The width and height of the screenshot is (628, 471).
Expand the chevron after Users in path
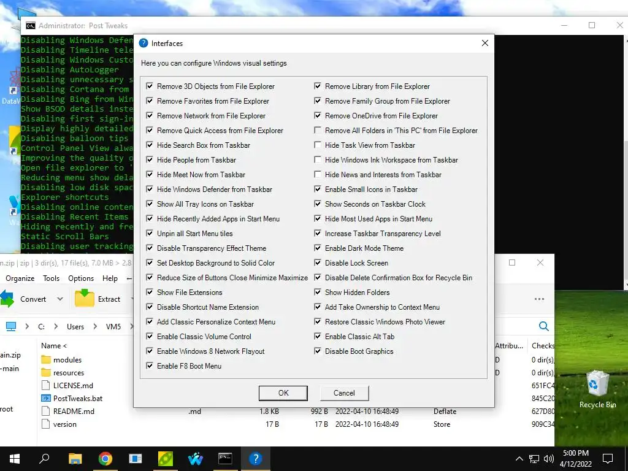[x=95, y=326]
